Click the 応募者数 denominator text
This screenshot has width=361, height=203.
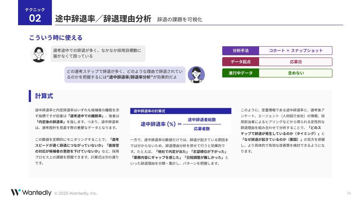point(202,129)
